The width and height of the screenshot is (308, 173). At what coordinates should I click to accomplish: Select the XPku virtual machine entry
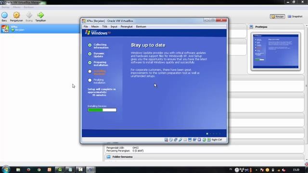(x=40, y=29)
